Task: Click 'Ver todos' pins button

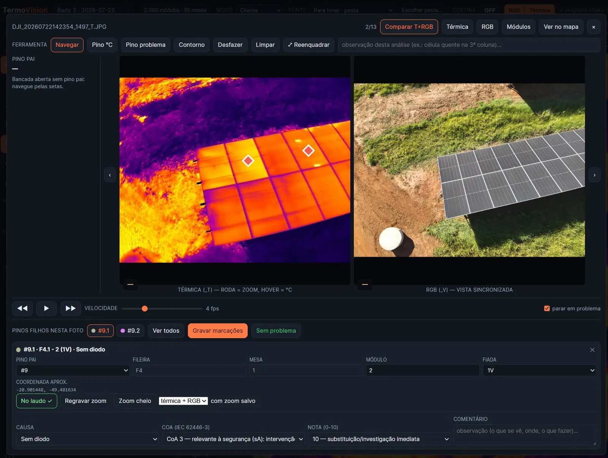Action: pos(166,331)
